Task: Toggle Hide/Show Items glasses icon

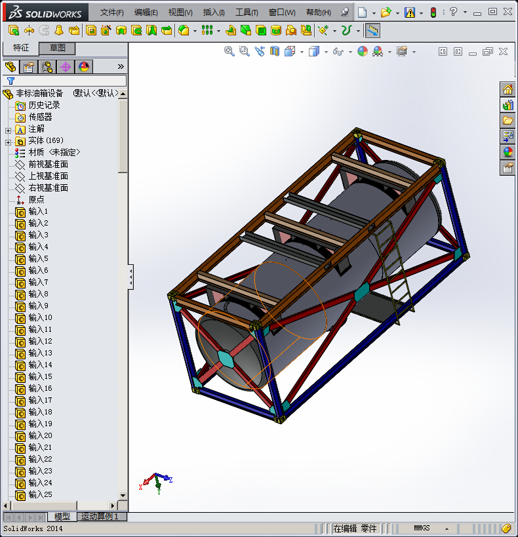Action: (x=338, y=51)
